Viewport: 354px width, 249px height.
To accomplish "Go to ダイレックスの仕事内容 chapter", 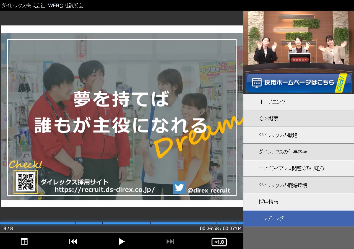I will click(299, 152).
